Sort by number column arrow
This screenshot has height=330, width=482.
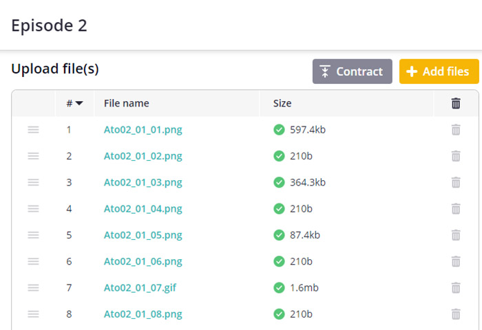79,104
